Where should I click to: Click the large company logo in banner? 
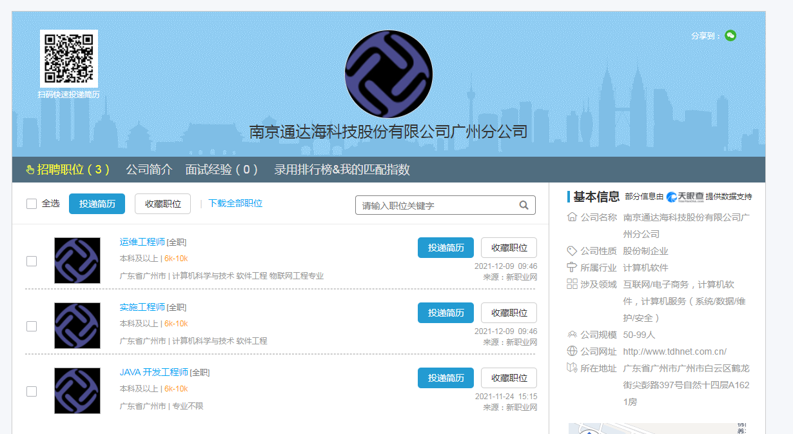tap(389, 74)
